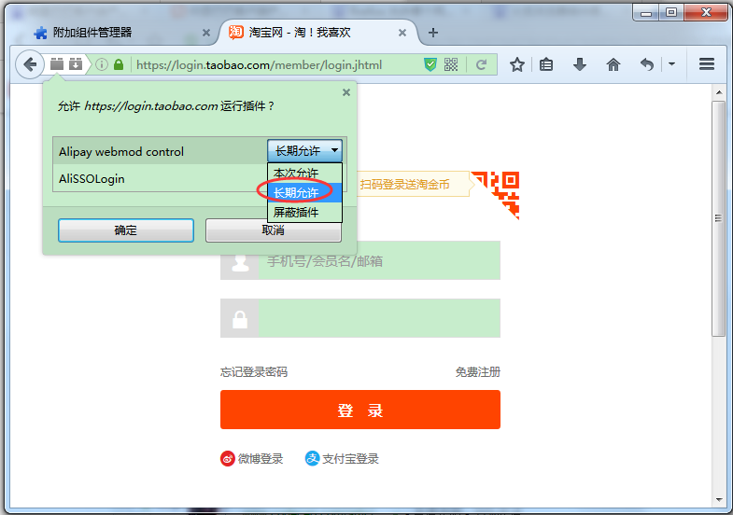Open the hamburger menu
Image resolution: width=733 pixels, height=515 pixels.
click(x=707, y=64)
